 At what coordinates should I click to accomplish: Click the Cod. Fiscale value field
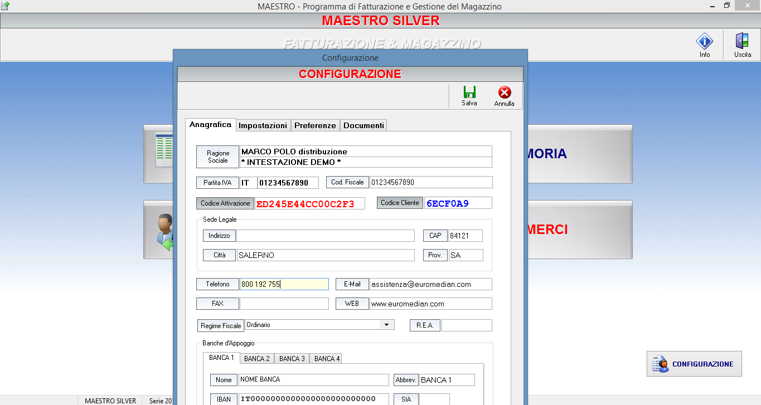pyautogui.click(x=431, y=182)
